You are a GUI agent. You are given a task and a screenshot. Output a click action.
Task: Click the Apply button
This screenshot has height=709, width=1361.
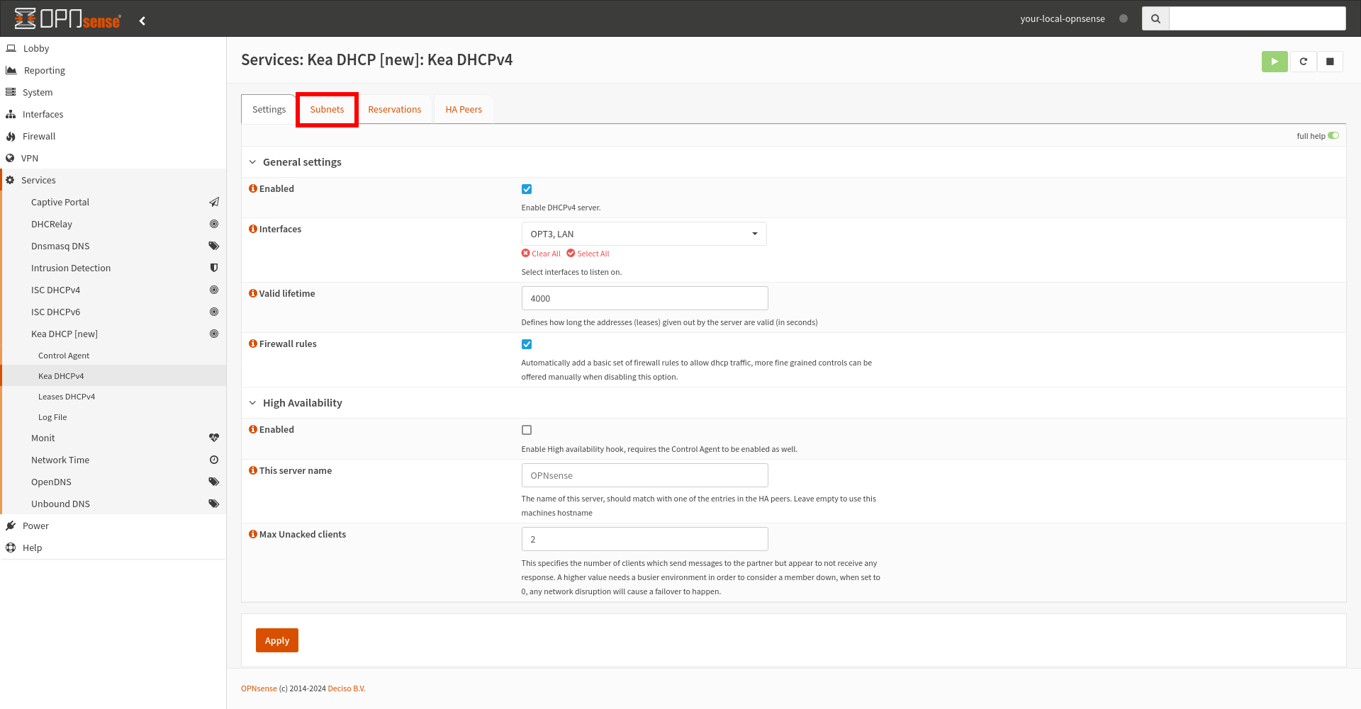tap(277, 640)
